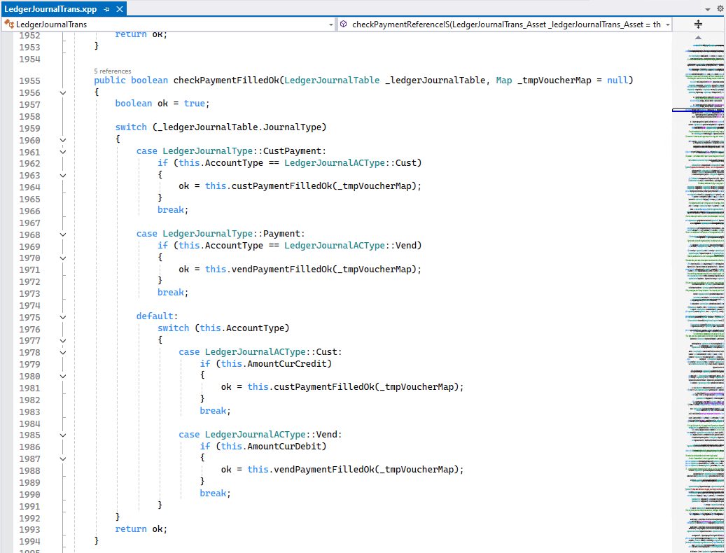Click the method cube icon in member dropdown
This screenshot has width=726, height=553.
tap(343, 24)
